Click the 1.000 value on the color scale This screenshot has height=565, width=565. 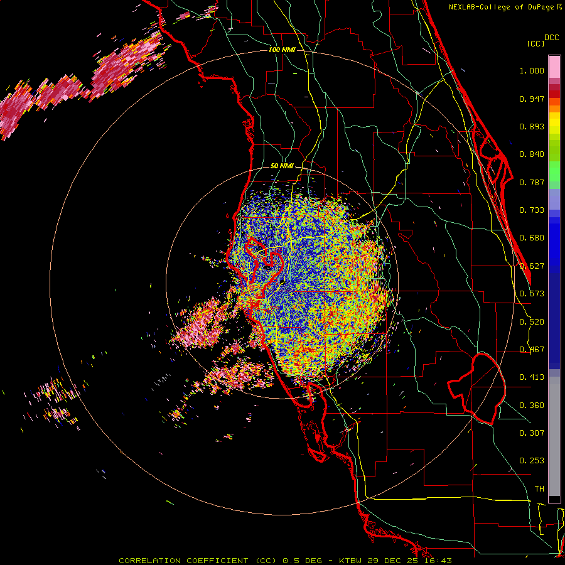click(532, 70)
